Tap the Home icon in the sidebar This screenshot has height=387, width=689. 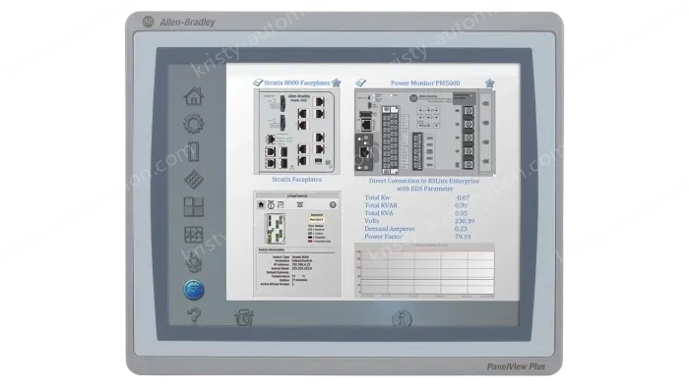point(194,96)
